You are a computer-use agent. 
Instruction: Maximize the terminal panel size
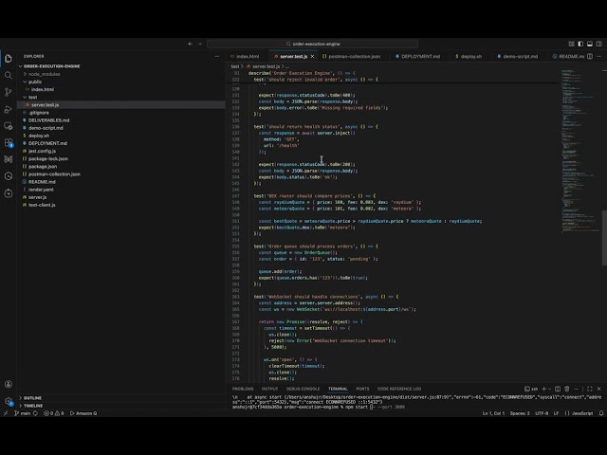tap(590, 389)
